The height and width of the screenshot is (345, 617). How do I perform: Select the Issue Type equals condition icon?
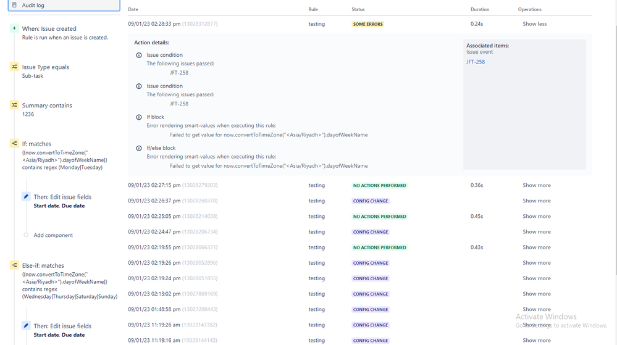[14, 67]
